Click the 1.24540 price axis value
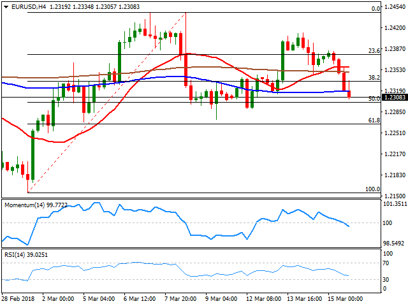The height and width of the screenshot is (306, 408). (x=395, y=7)
